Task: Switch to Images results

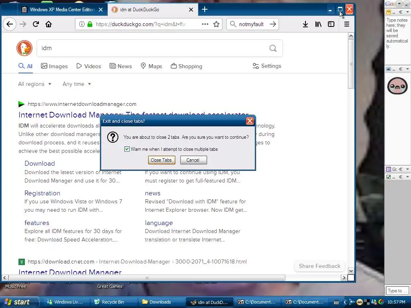Action: coord(54,66)
